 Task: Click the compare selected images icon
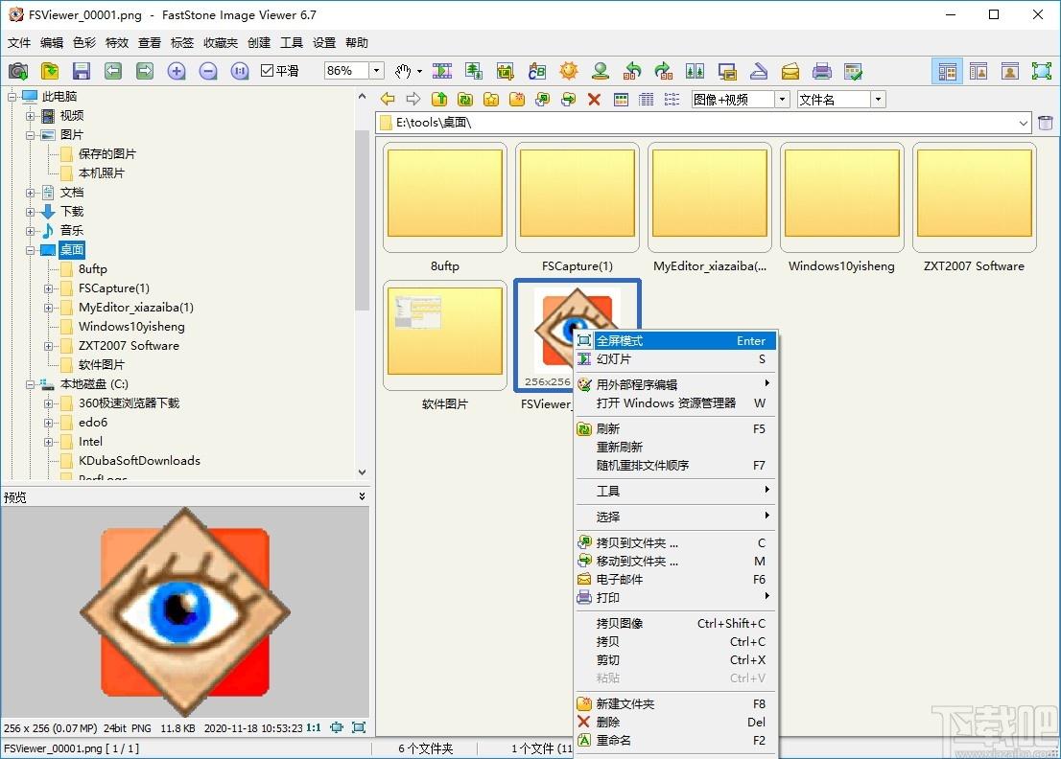pyautogui.click(x=695, y=71)
